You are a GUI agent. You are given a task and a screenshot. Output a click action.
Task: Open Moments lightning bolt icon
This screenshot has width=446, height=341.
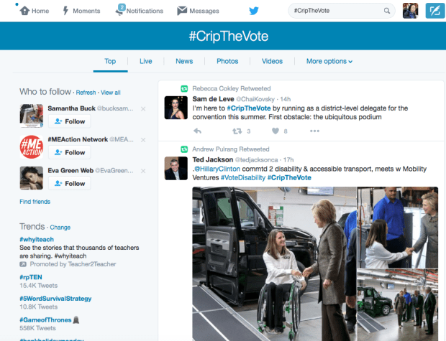point(65,11)
